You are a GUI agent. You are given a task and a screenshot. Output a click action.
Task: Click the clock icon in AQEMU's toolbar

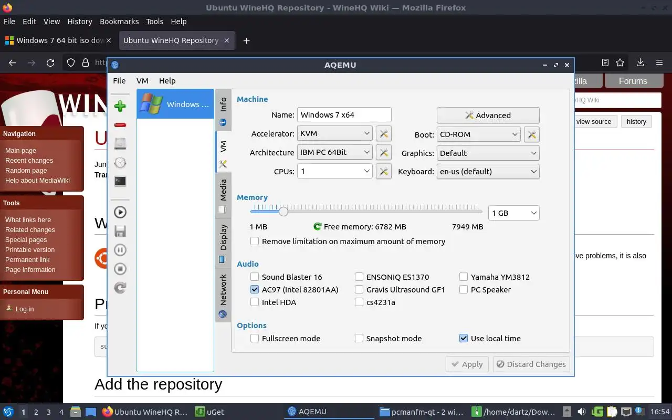click(x=120, y=163)
